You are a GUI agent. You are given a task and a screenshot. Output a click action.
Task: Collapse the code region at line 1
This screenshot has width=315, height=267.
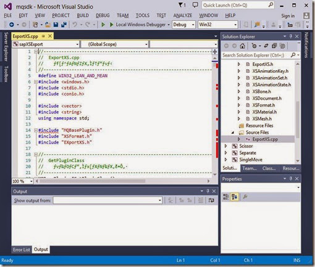click(x=36, y=51)
